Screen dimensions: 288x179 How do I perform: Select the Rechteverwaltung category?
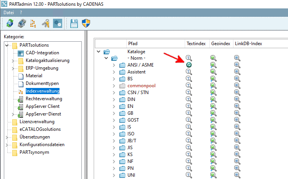pyautogui.click(x=44, y=99)
